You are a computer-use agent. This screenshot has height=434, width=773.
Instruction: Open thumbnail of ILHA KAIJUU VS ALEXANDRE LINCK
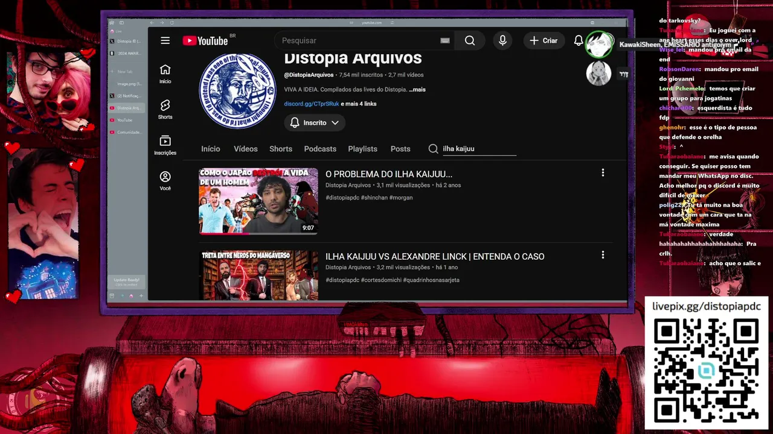point(258,275)
